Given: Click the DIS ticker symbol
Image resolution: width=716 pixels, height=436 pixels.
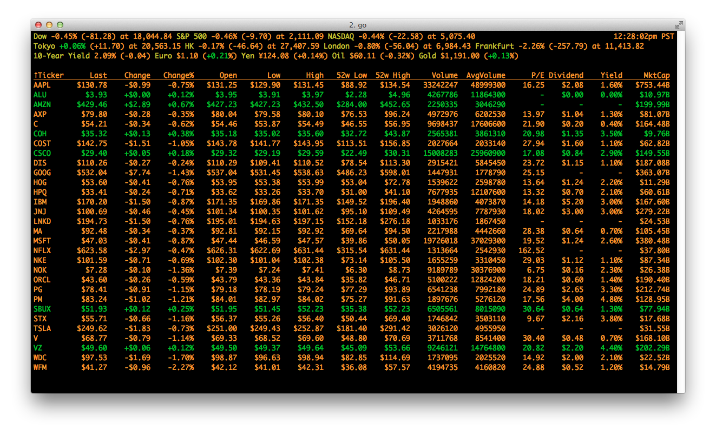Looking at the screenshot, I should click(40, 163).
